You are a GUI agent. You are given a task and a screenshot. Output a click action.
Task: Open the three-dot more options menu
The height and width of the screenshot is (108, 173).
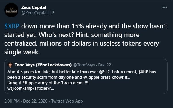pos(165,7)
